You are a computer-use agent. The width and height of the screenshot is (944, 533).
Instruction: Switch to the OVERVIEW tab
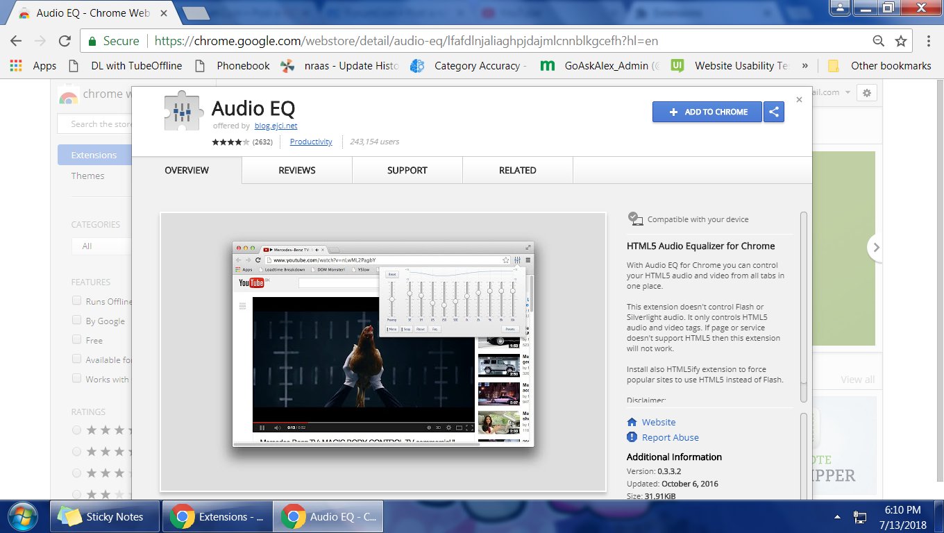[187, 170]
